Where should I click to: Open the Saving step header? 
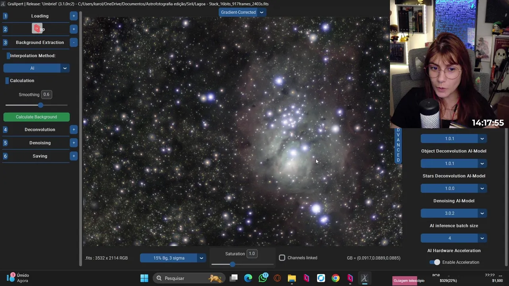[x=40, y=156]
